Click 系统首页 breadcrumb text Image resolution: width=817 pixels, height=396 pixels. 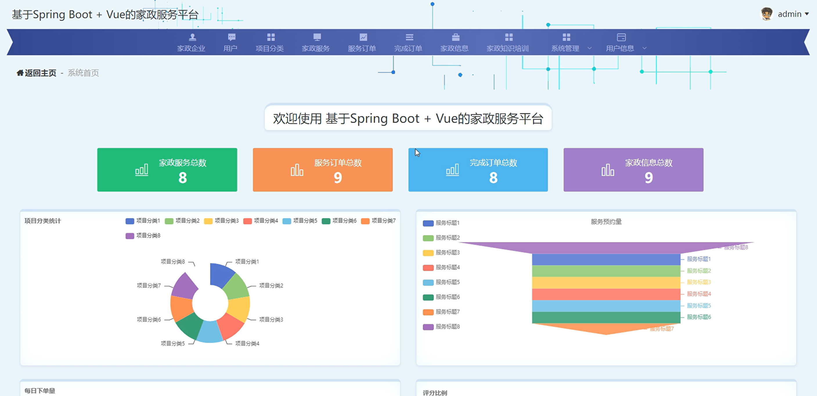coord(83,73)
